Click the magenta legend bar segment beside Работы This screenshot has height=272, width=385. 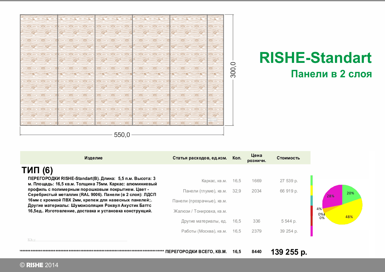pos(311,231)
